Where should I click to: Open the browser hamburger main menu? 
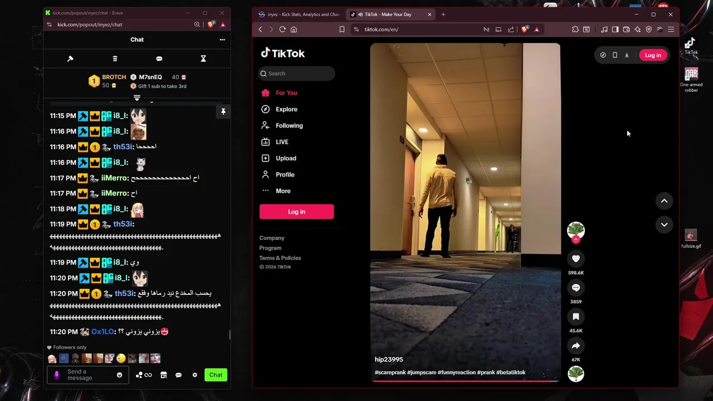pos(671,30)
